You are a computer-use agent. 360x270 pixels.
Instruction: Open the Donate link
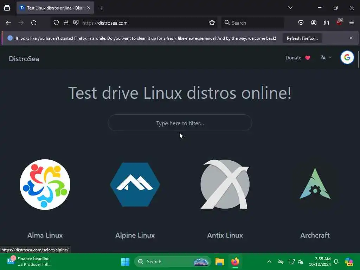coord(298,58)
